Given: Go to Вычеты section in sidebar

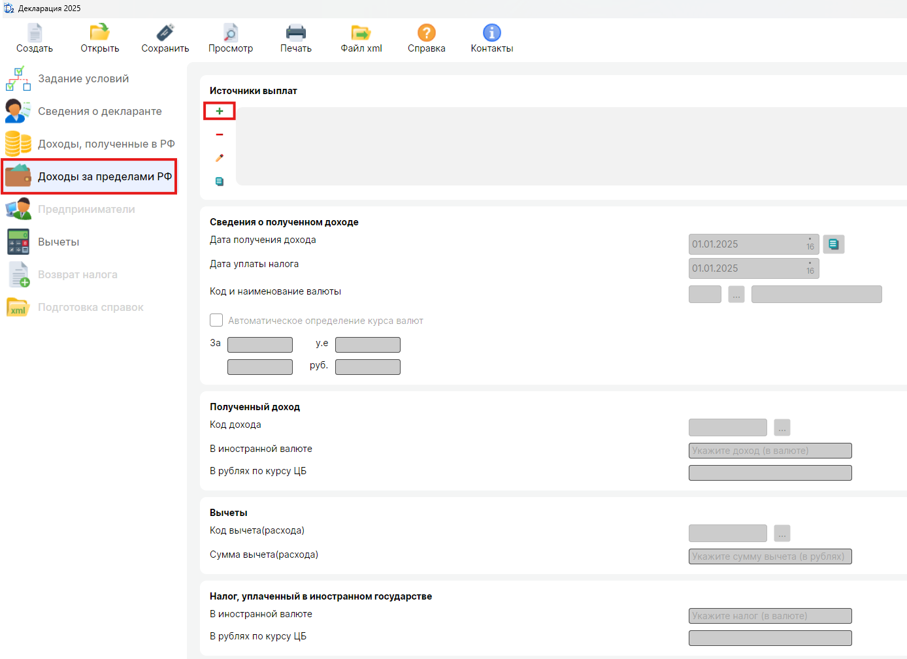Looking at the screenshot, I should (x=58, y=242).
